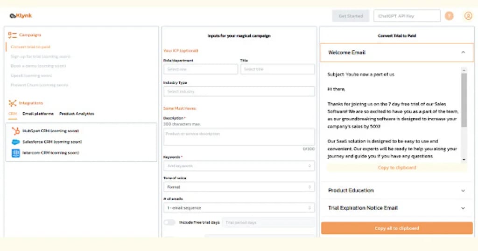Open the Tone of voice dropdown
The height and width of the screenshot is (251, 478).
pos(239,187)
